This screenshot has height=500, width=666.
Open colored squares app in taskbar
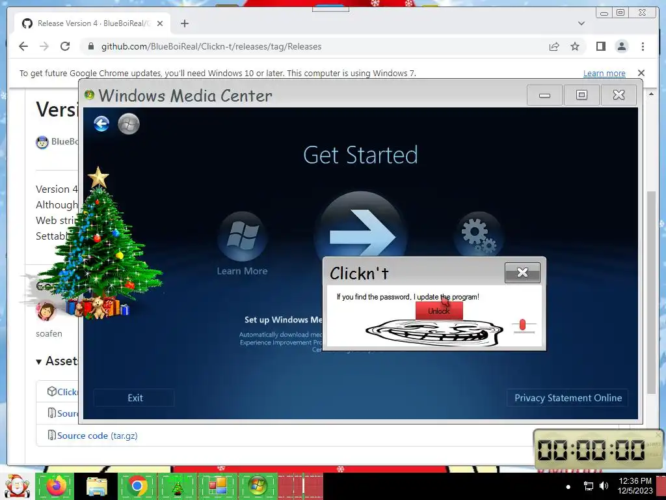point(217,486)
